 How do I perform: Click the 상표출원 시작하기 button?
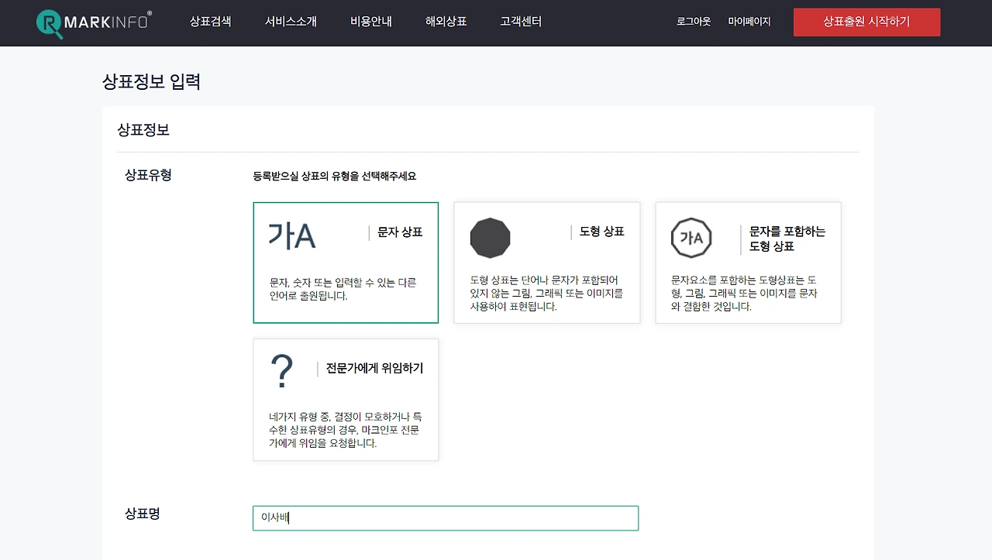tap(866, 22)
